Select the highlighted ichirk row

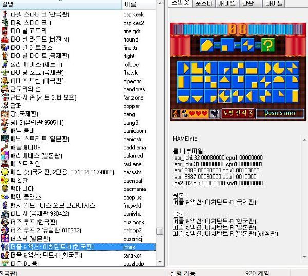click(78, 247)
